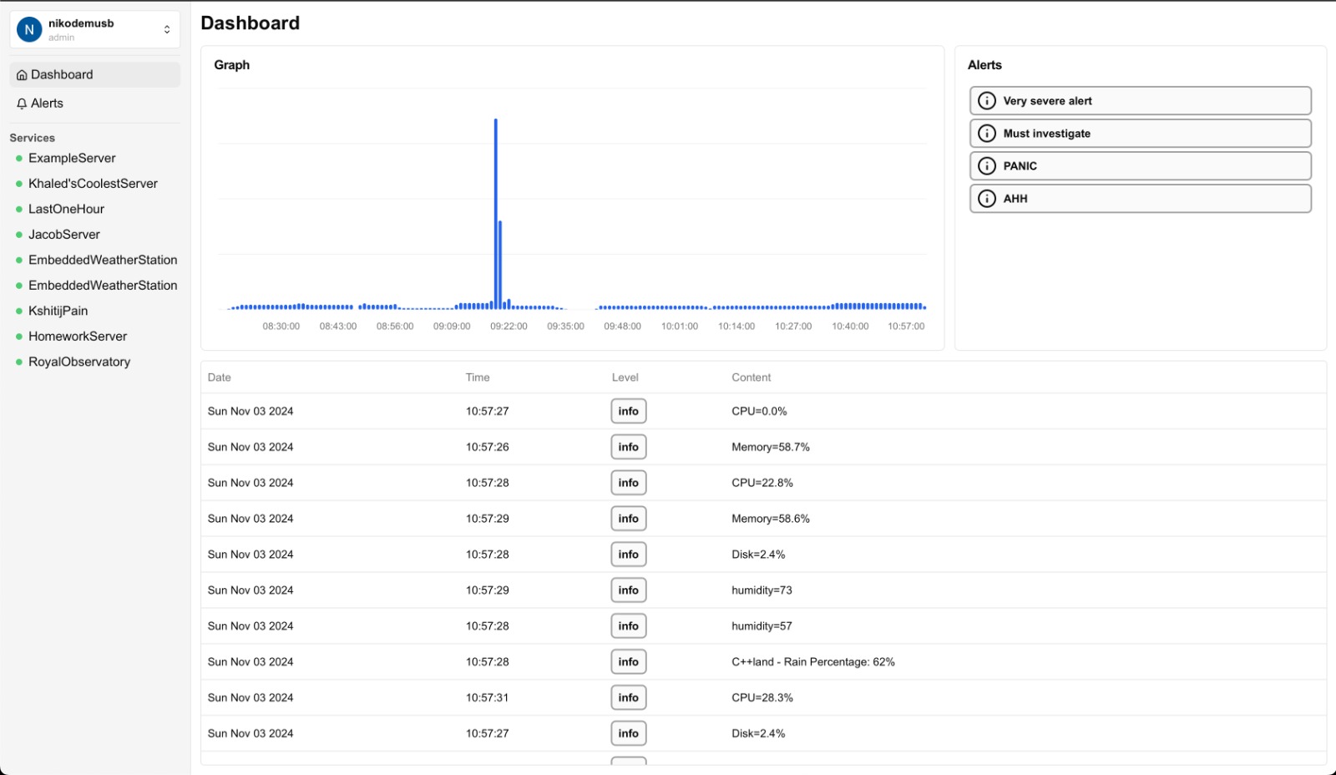Click the LastOneHour green status dot
This screenshot has height=775, width=1336.
pyautogui.click(x=19, y=209)
